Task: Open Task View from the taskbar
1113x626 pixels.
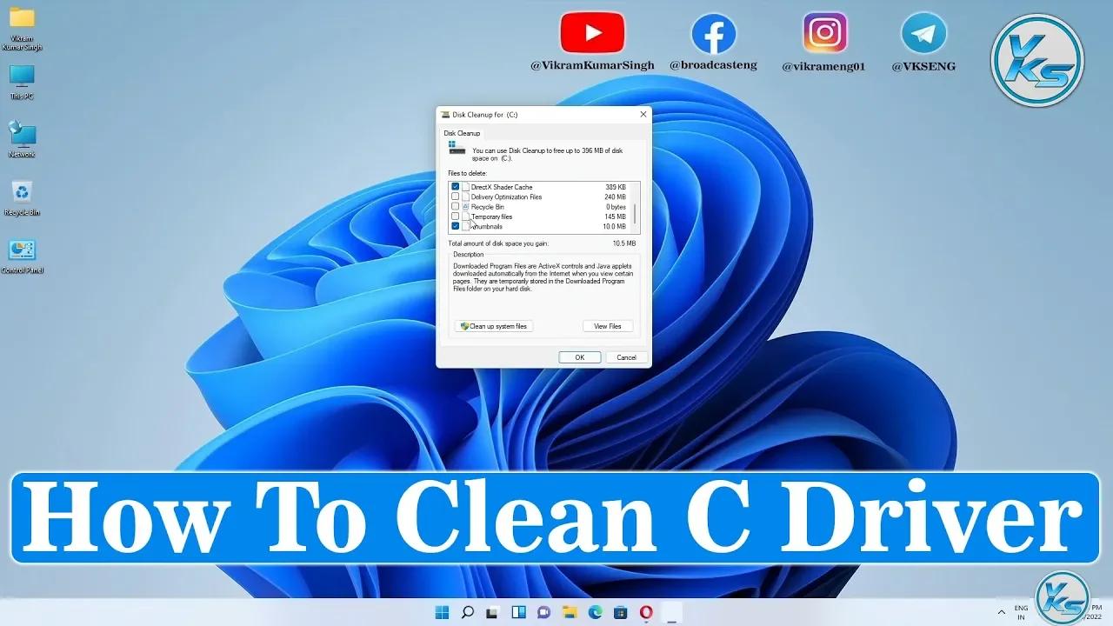Action: (x=493, y=612)
